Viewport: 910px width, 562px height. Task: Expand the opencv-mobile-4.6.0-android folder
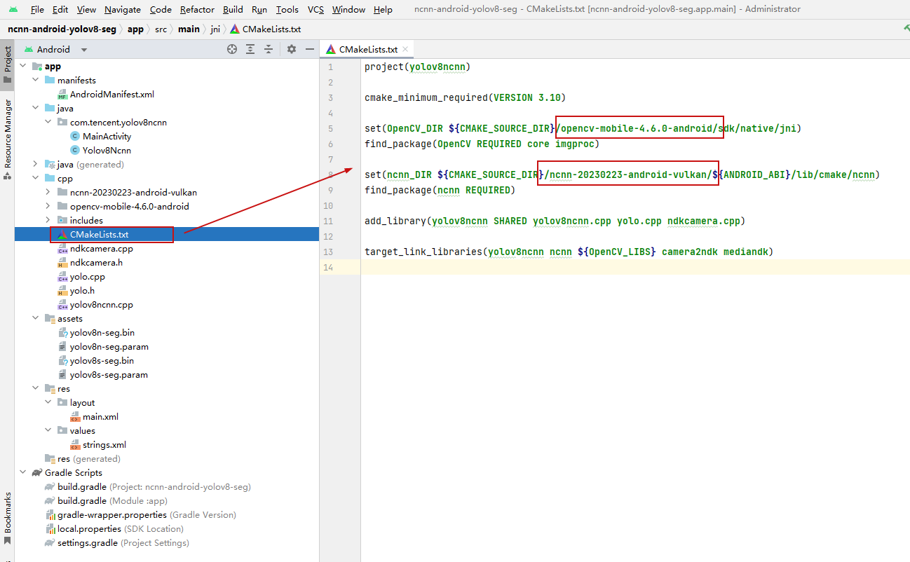click(x=48, y=206)
